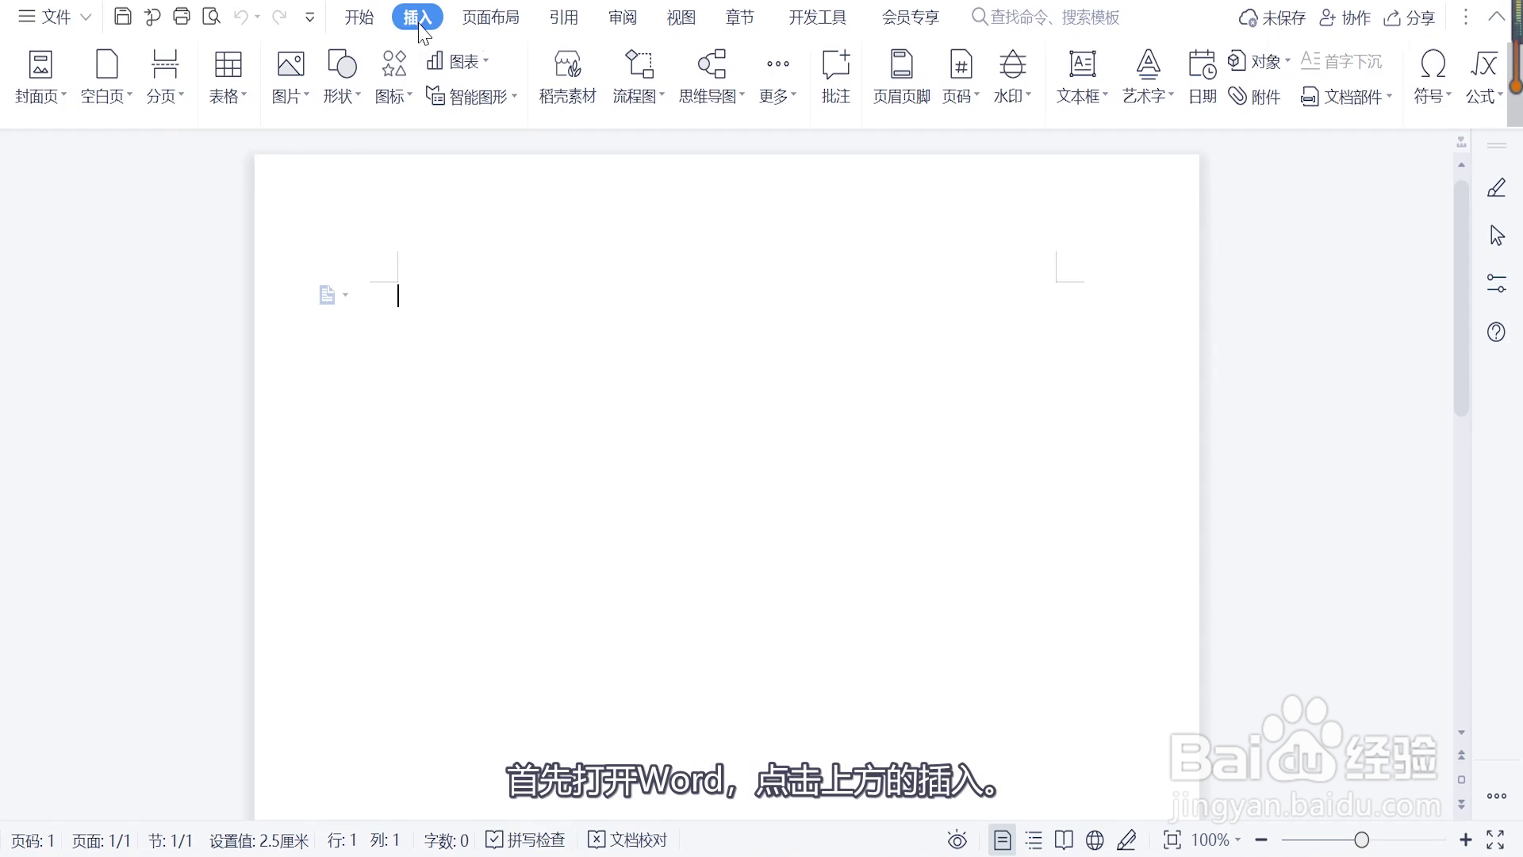Open Smart Graphics (智能图形)
1523x857 pixels.
(x=471, y=97)
